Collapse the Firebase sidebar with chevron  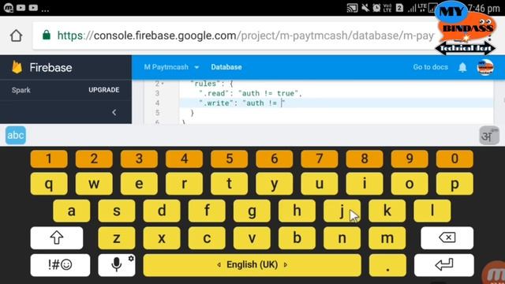point(114,112)
